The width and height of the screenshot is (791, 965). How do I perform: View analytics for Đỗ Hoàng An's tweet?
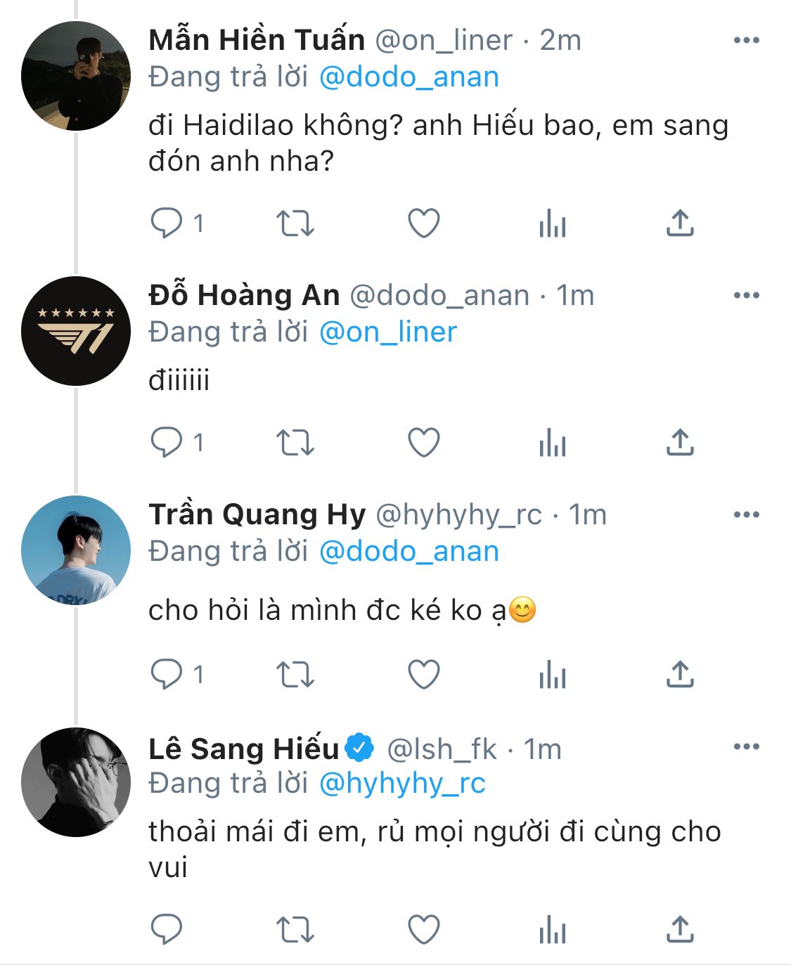point(552,443)
